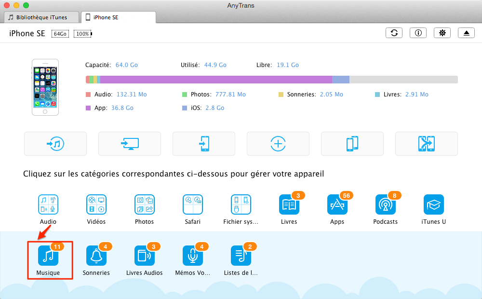Click the Audio size 132.31 Mo
Screen dimensions: 482x299
coord(132,95)
